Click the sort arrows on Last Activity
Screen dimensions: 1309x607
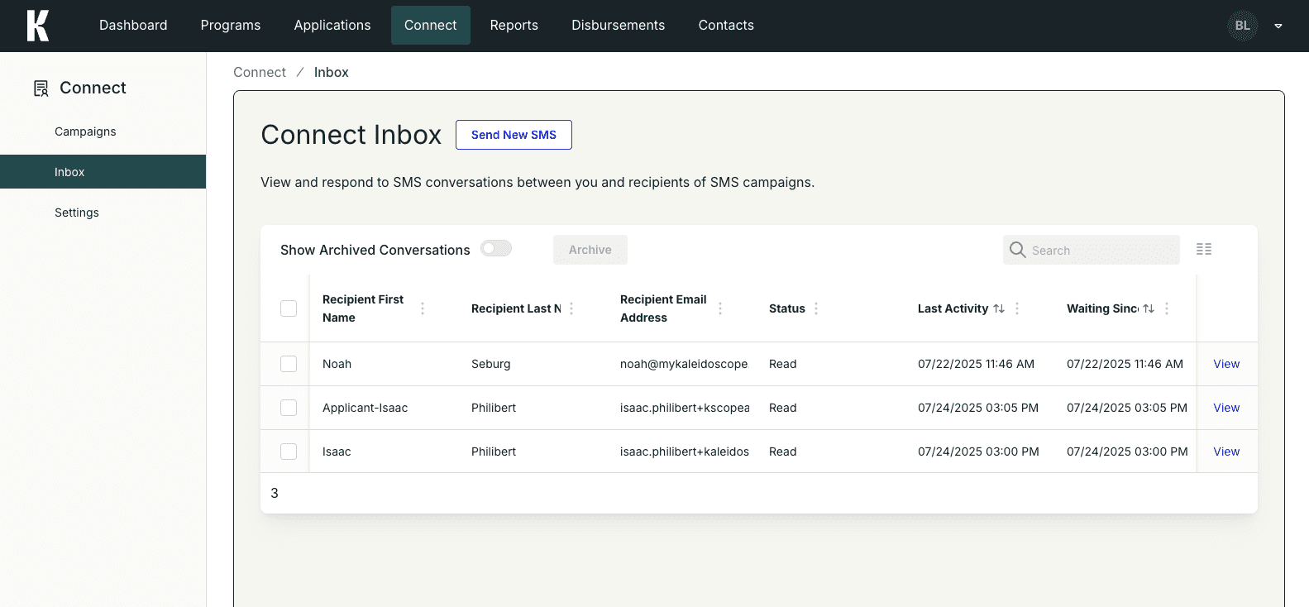pos(999,308)
